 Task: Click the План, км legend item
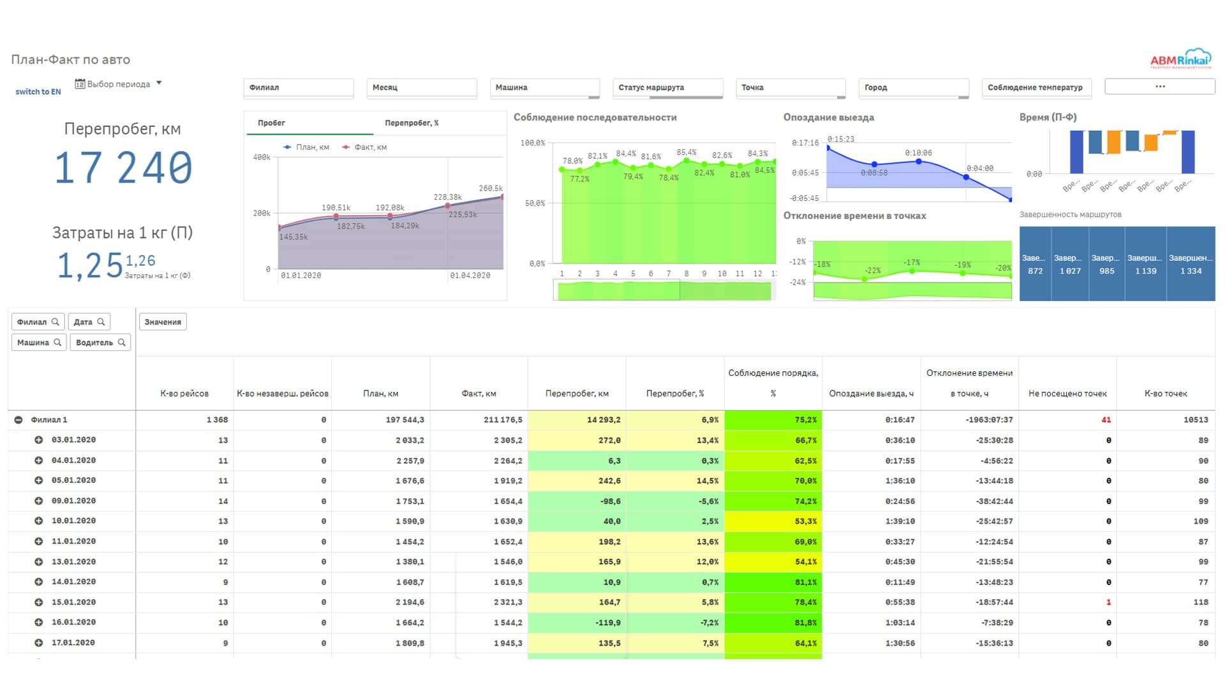click(x=306, y=147)
